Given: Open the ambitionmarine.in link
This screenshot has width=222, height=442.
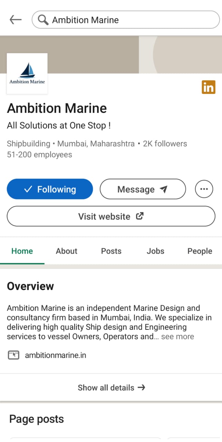Looking at the screenshot, I should tap(56, 355).
